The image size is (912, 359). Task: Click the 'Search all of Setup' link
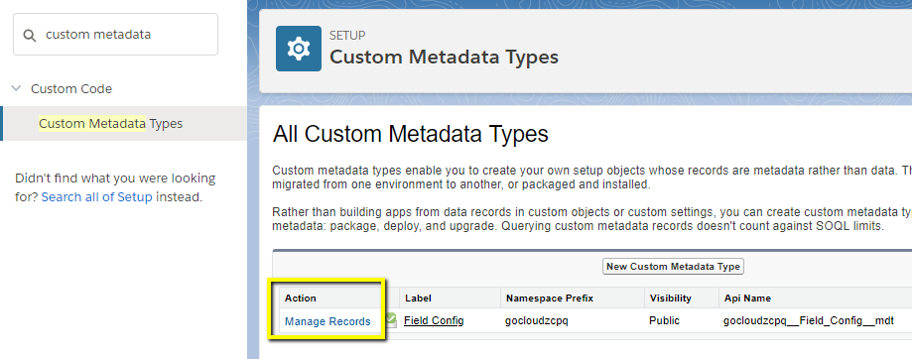pyautogui.click(x=96, y=197)
